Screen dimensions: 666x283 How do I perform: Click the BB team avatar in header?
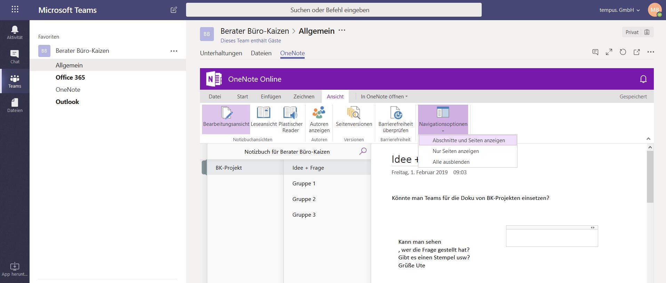click(x=207, y=34)
